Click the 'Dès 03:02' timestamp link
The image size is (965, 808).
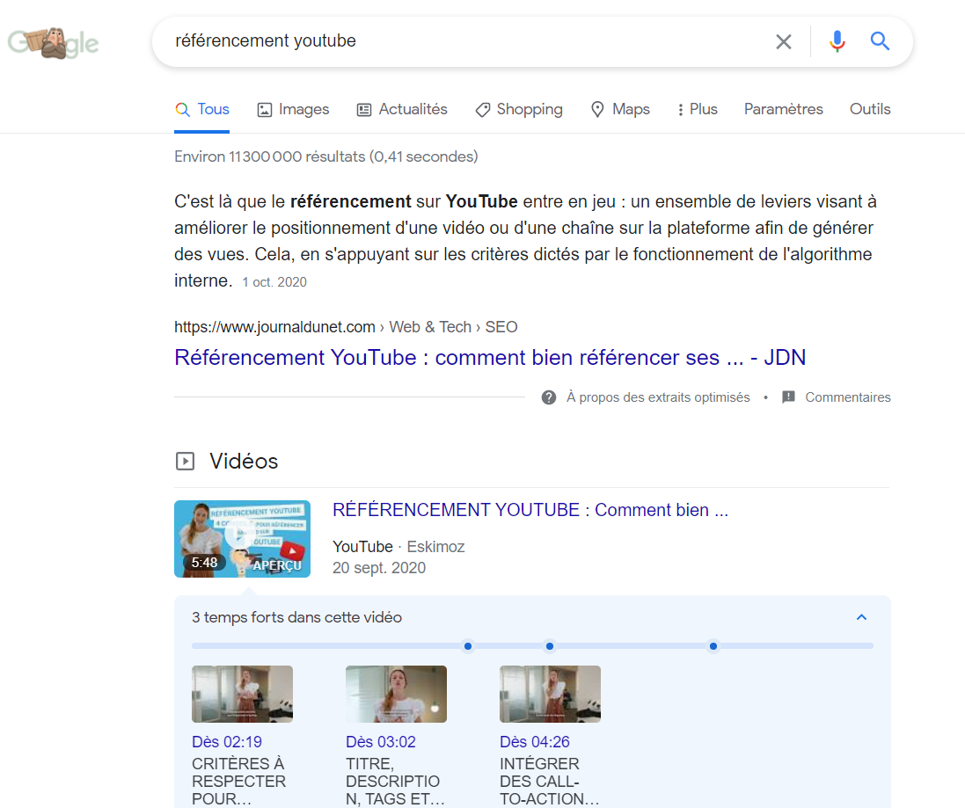coord(381,742)
